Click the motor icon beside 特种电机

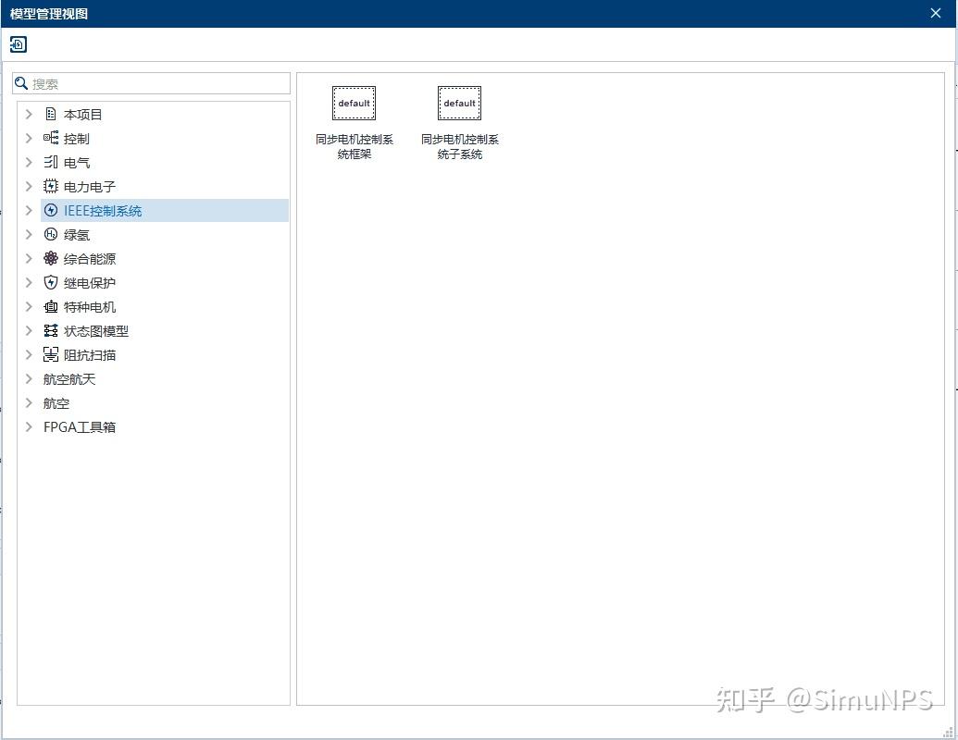point(50,306)
